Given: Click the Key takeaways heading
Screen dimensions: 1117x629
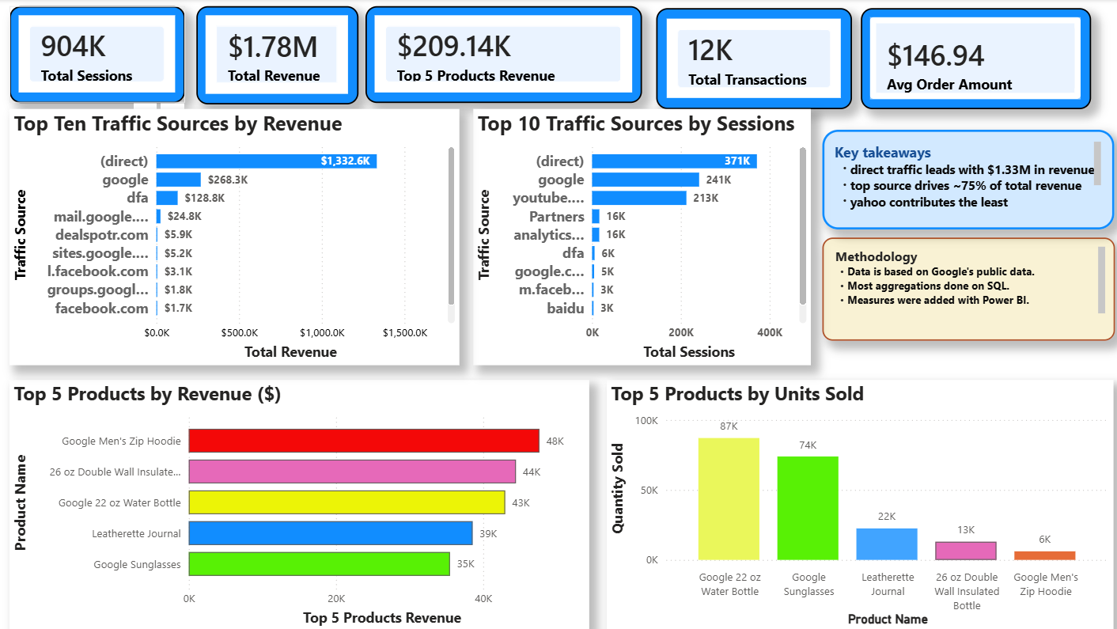Looking at the screenshot, I should click(883, 153).
